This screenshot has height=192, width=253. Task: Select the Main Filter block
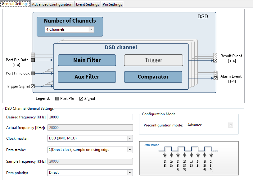tap(87, 60)
